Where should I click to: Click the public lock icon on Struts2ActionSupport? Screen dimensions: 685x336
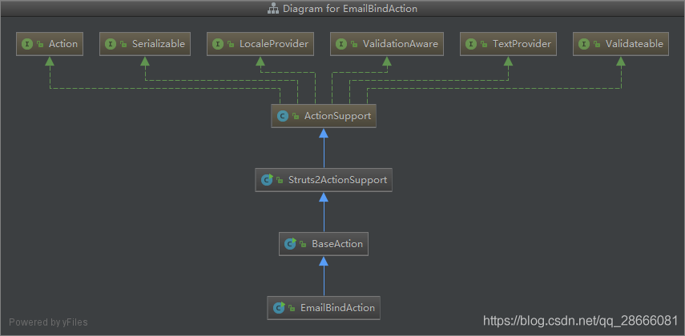pyautogui.click(x=280, y=180)
